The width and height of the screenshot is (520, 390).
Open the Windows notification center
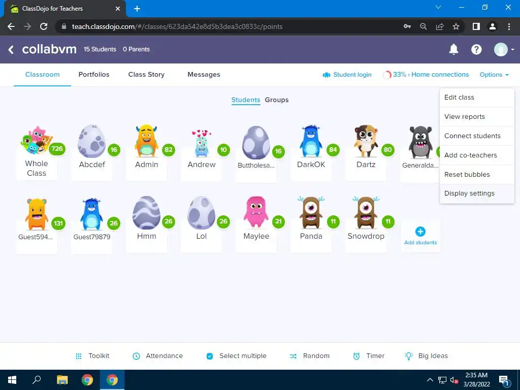[504, 380]
